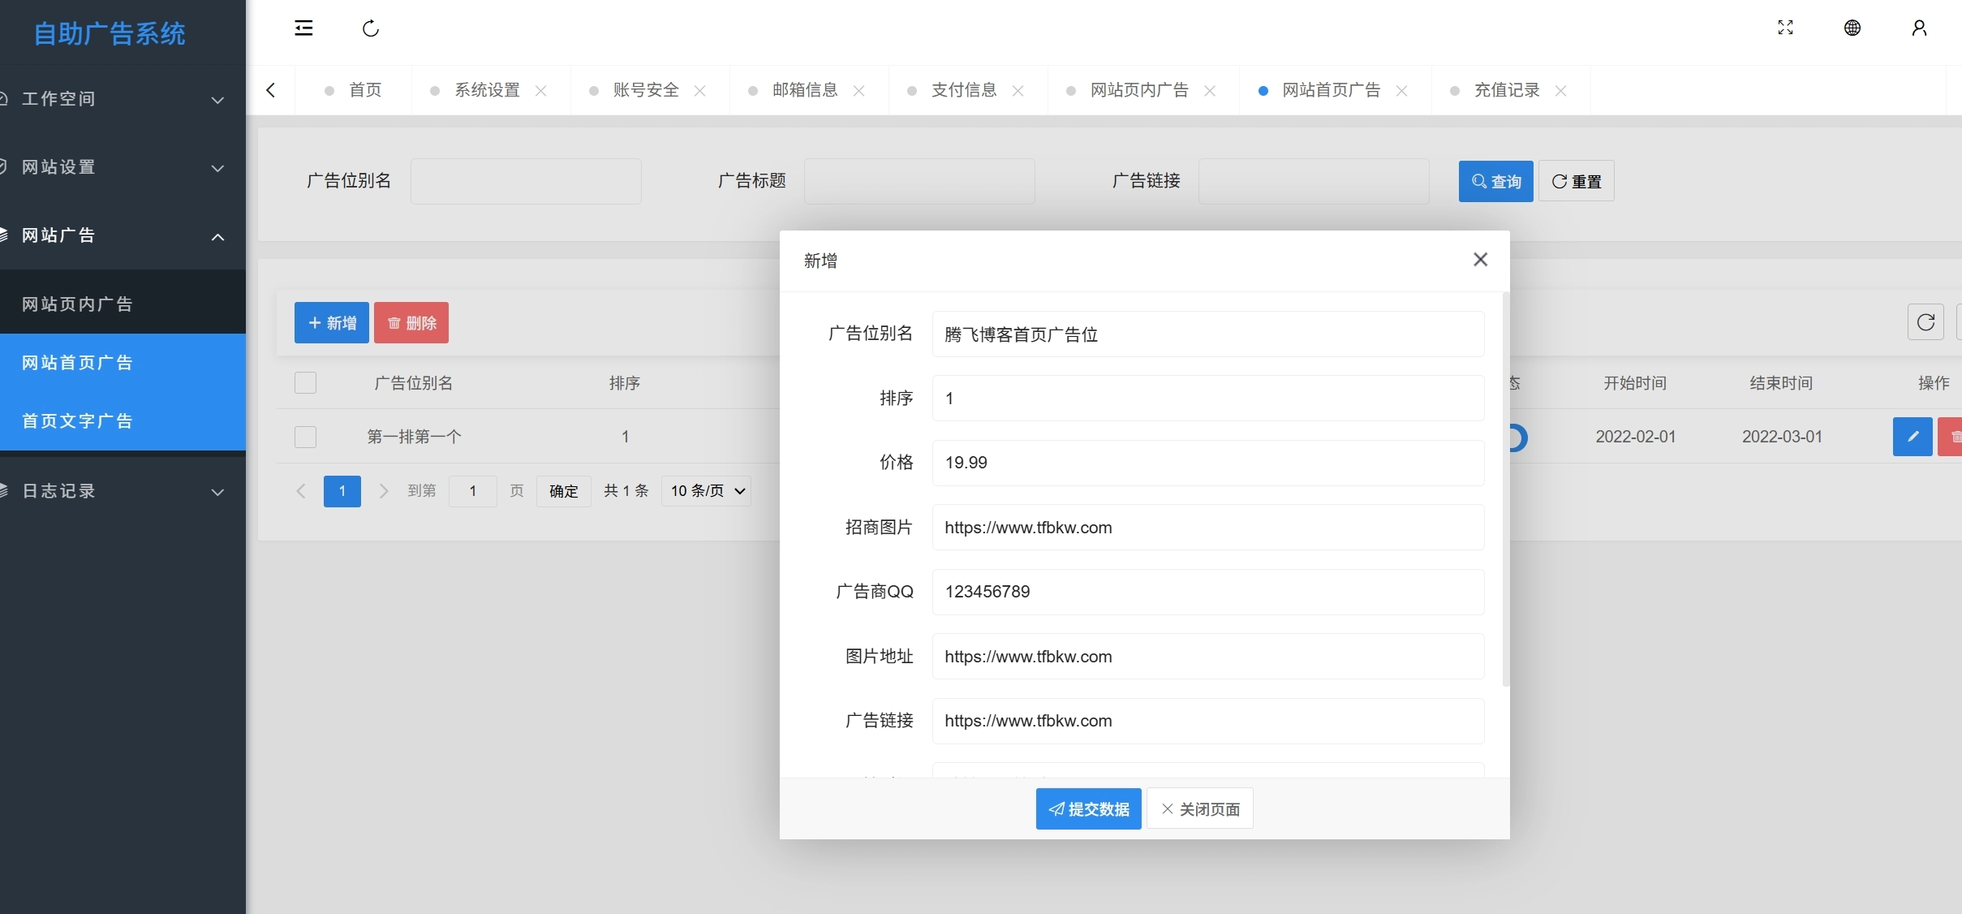Toggle status switch in table row
1962x914 pixels.
(x=1517, y=438)
